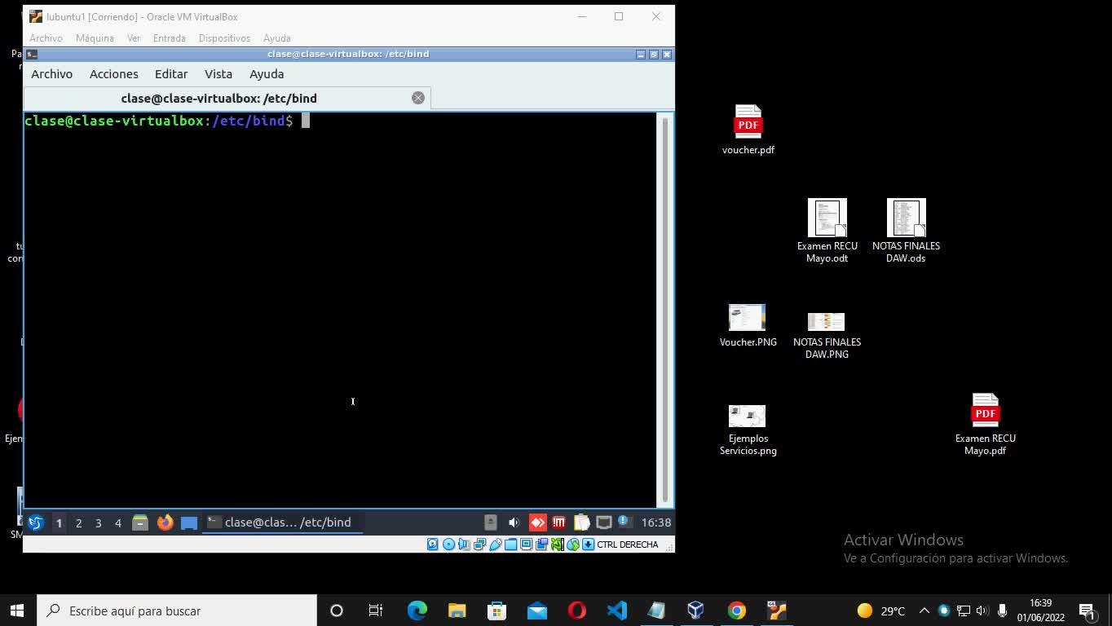Switch to workspace 4 in panel
1112x626 pixels.
[117, 522]
